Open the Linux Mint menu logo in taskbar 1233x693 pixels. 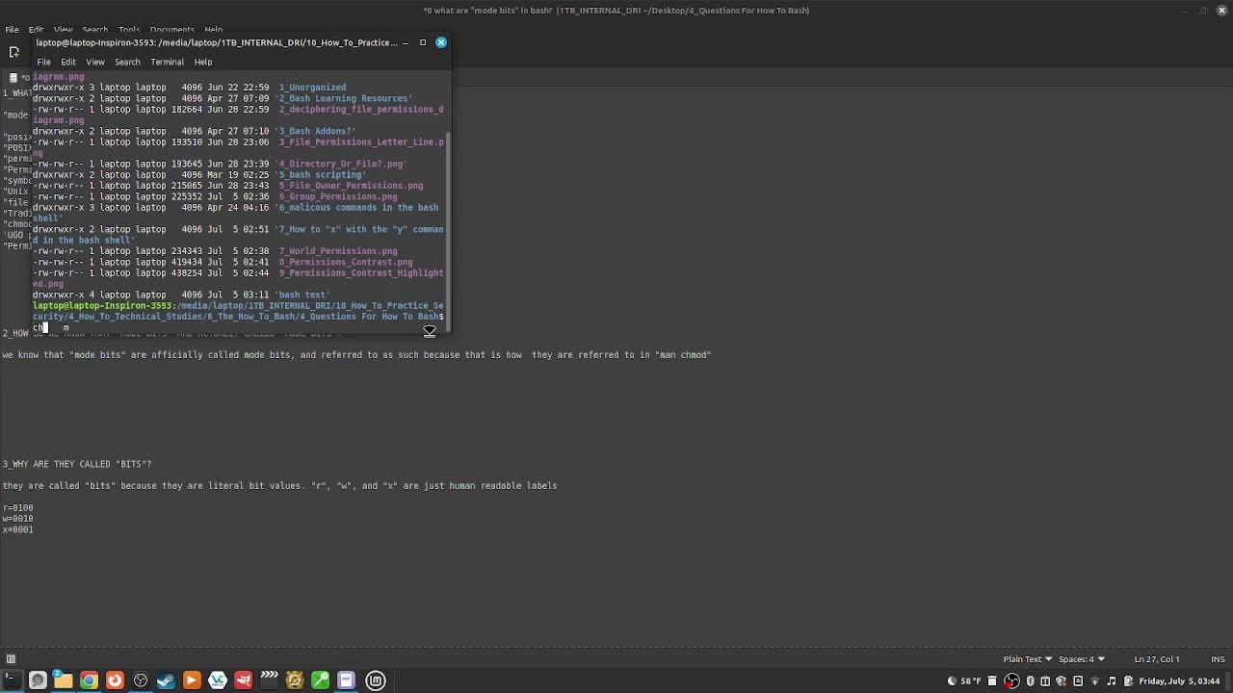pos(376,680)
